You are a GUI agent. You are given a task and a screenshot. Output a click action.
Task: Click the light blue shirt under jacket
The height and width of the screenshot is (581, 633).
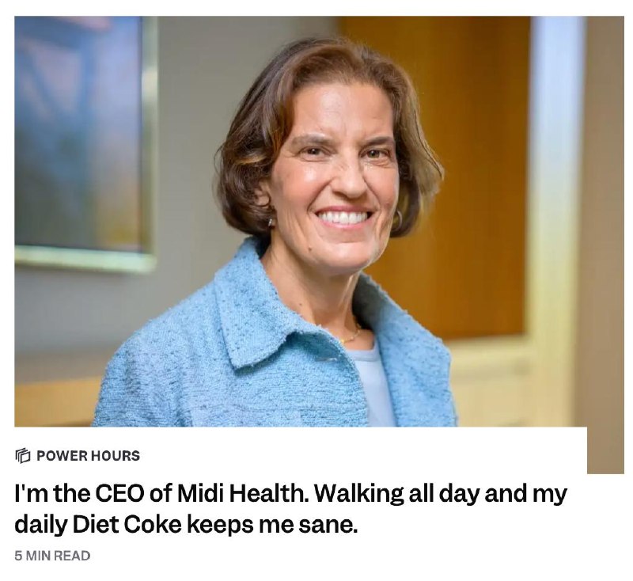pos(375,384)
